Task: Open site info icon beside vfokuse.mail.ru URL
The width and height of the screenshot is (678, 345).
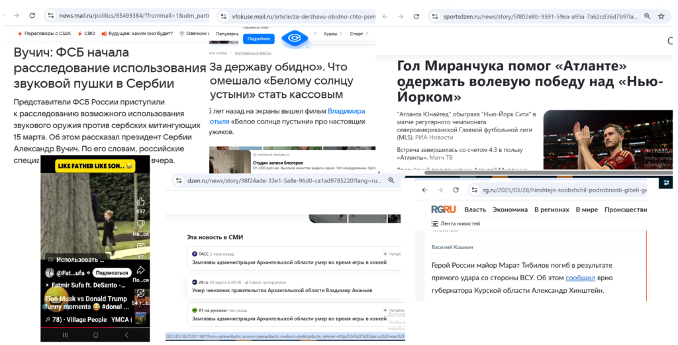Action: click(224, 17)
